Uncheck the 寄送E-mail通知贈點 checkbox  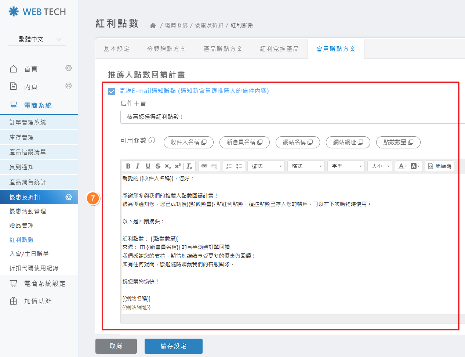pyautogui.click(x=112, y=91)
